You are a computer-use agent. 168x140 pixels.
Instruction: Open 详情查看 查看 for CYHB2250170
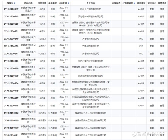tap(162, 128)
